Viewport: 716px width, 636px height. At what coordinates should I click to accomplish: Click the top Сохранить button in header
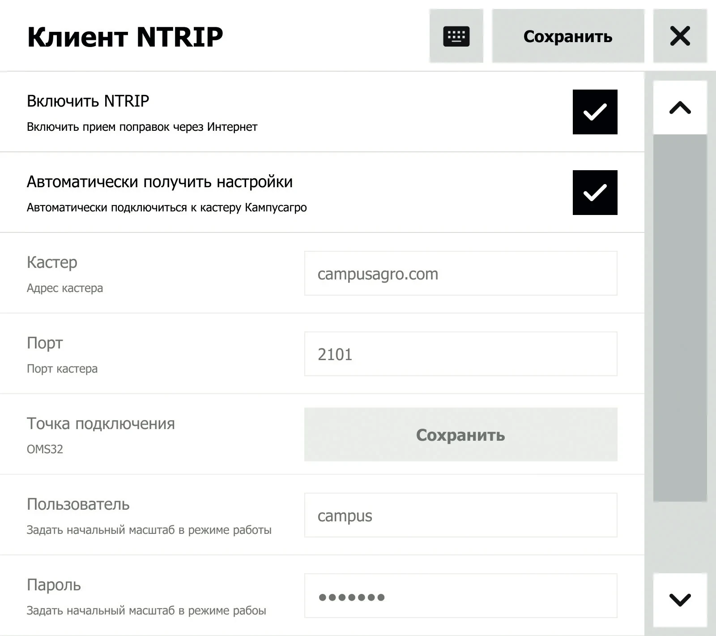click(568, 36)
